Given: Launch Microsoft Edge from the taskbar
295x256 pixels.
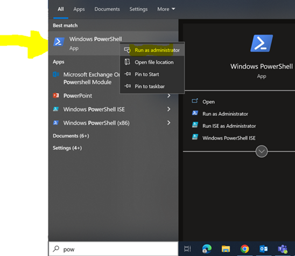Looking at the screenshot, I should pyautogui.click(x=207, y=249).
